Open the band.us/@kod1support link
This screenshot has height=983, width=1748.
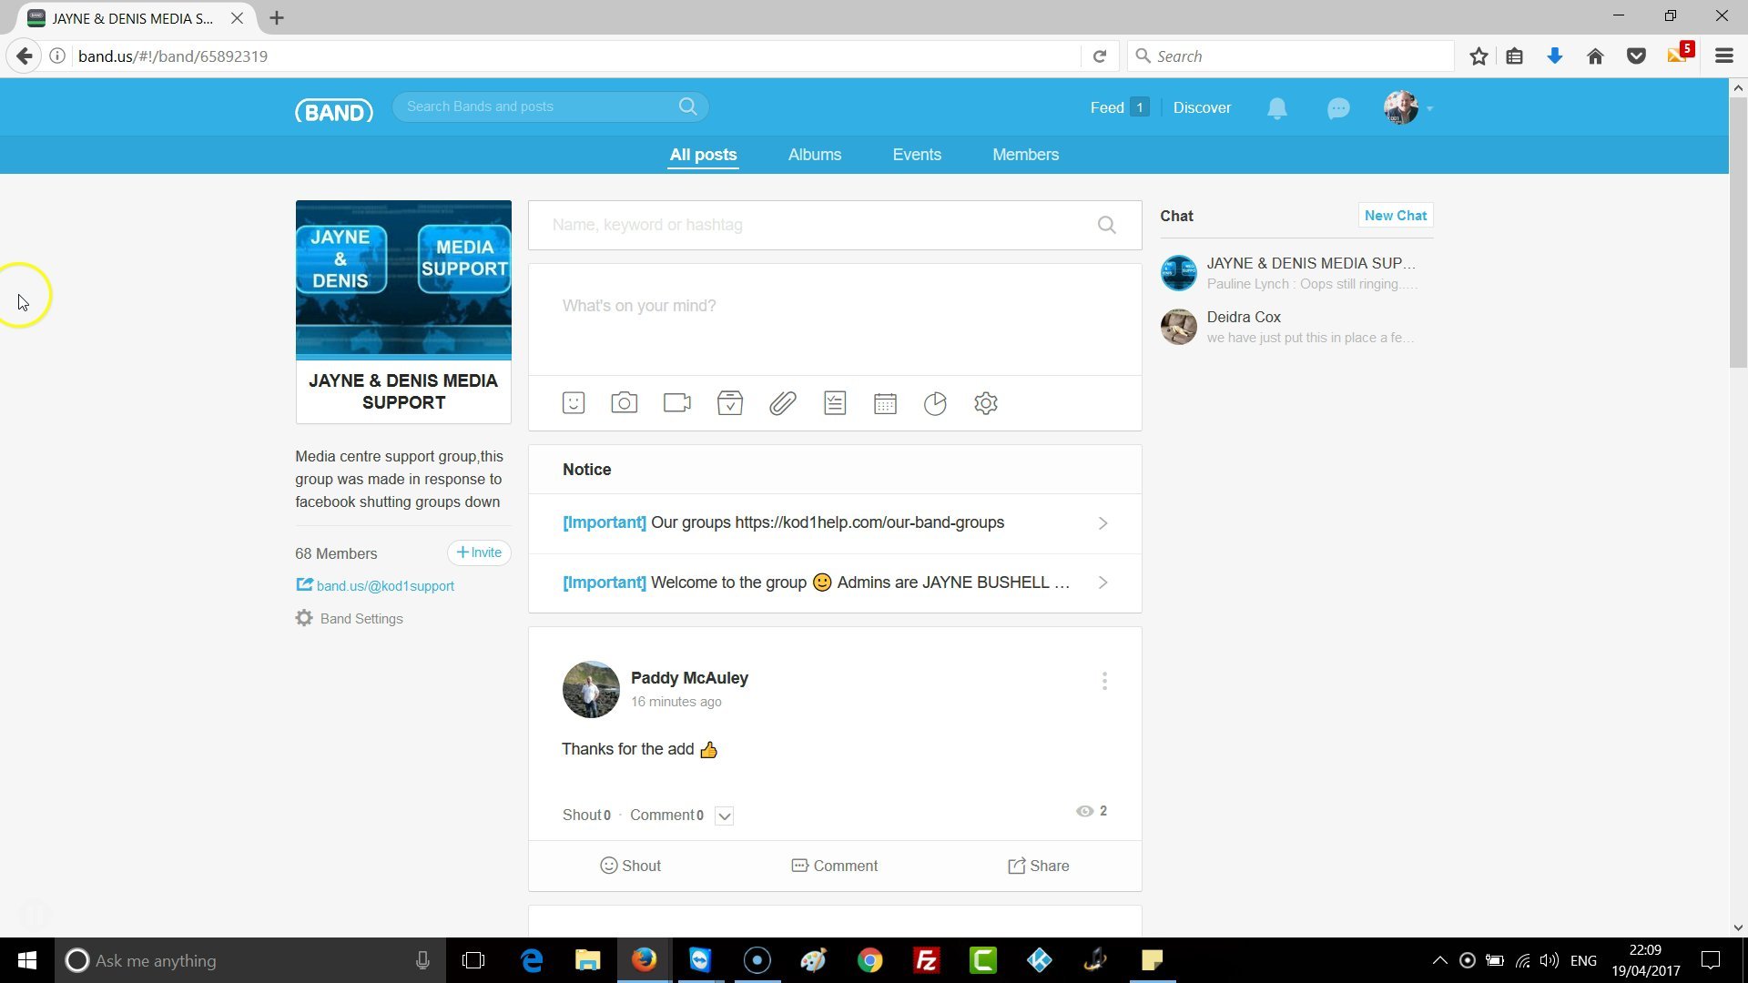[x=384, y=586]
